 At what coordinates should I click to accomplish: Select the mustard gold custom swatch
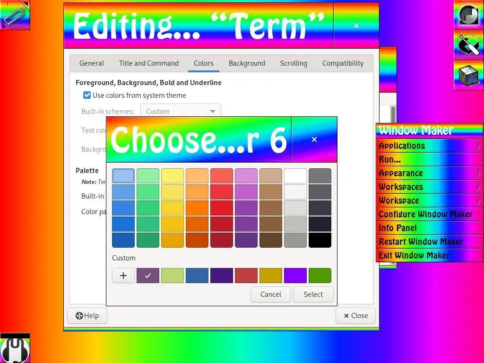point(271,276)
